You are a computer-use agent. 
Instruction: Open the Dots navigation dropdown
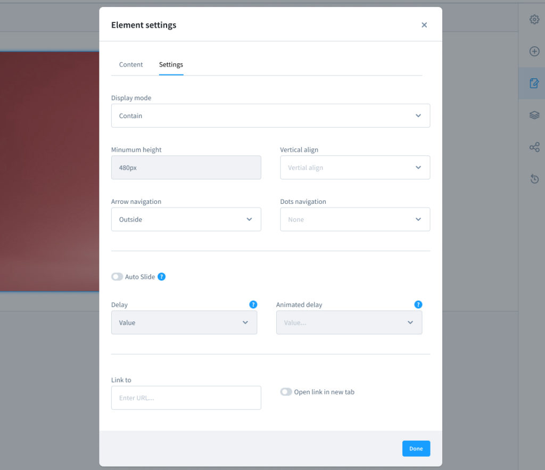[x=355, y=219]
